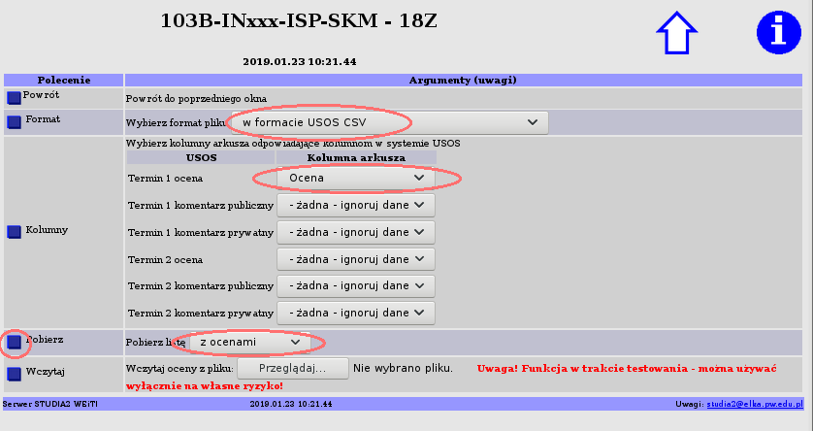The height and width of the screenshot is (431, 813).
Task: Click the blue square beside Format
Action: [14, 121]
